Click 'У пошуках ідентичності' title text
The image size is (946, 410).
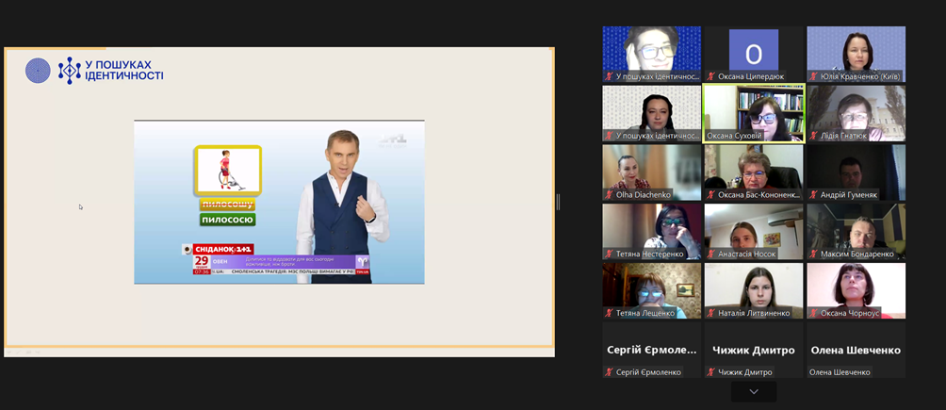pyautogui.click(x=123, y=71)
